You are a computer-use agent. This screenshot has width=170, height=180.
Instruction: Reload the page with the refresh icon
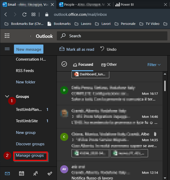24,15
